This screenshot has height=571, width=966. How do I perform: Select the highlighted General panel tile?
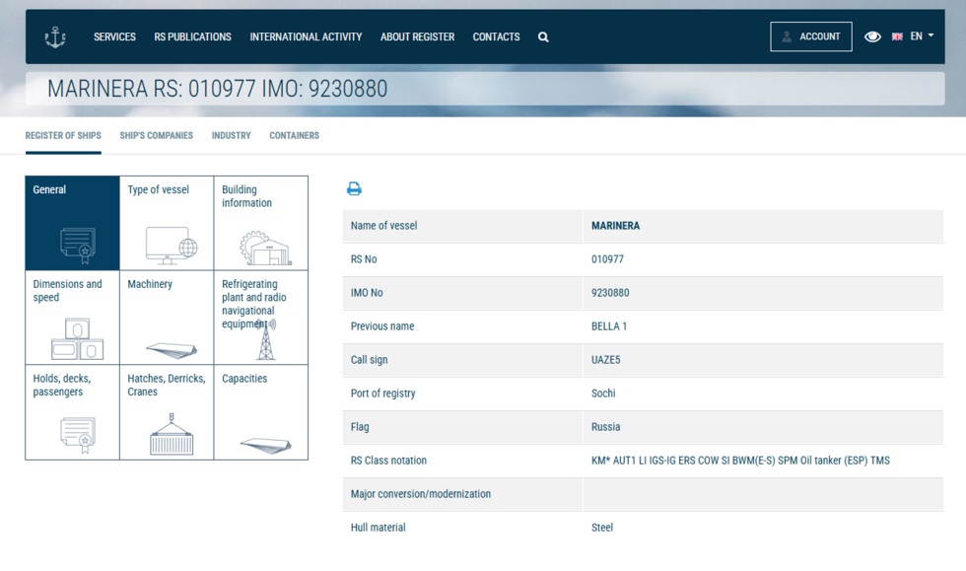coord(71,224)
